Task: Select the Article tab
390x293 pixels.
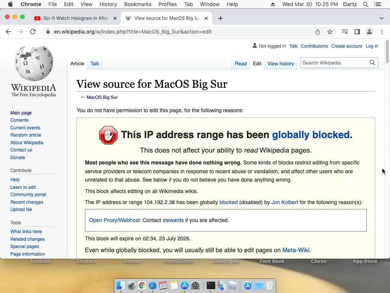Action: [x=77, y=64]
